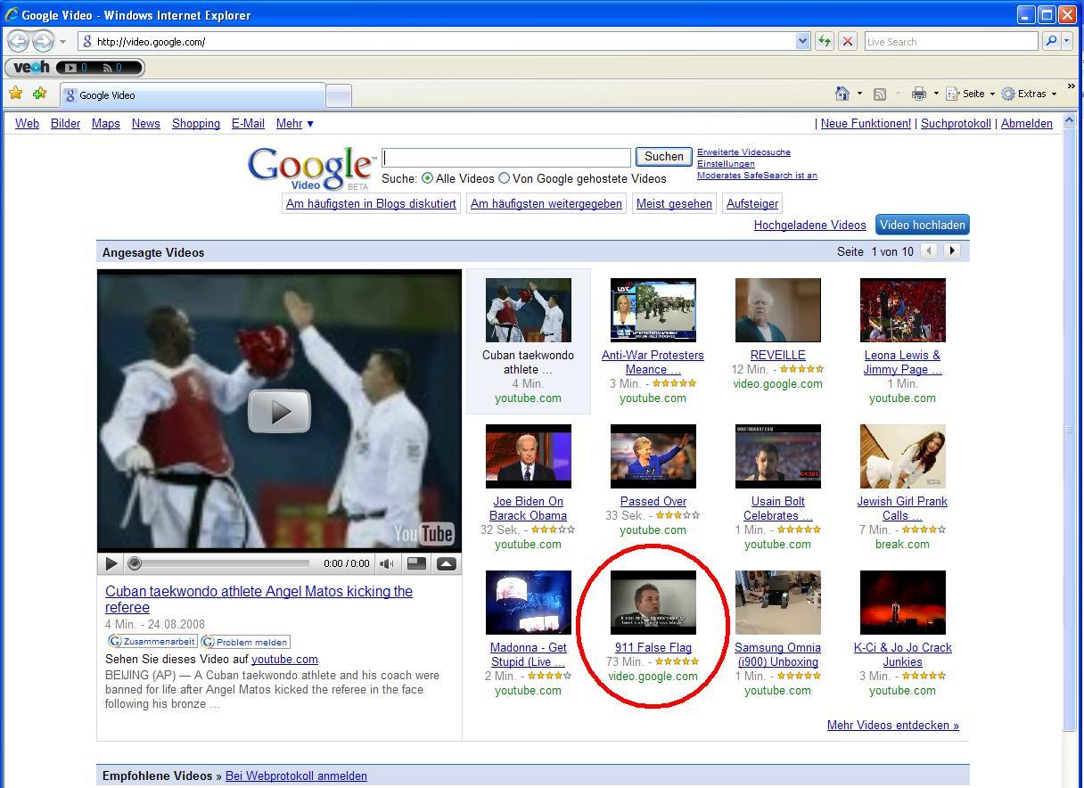Select Von Google gehostete Videos radio button

tap(505, 178)
